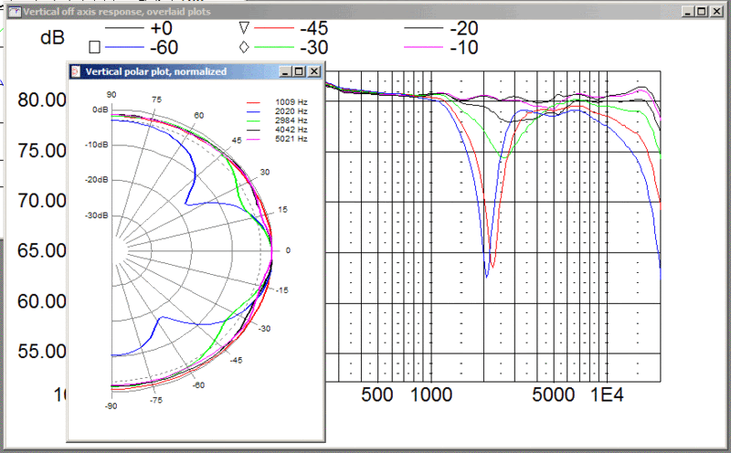Click the 80.00 y-axis value
The width and height of the screenshot is (731, 453).
pyautogui.click(x=42, y=100)
